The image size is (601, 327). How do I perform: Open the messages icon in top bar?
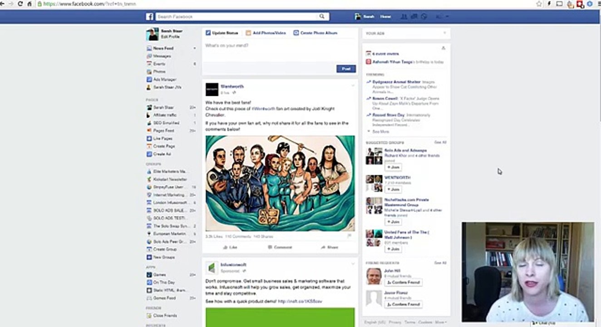(414, 17)
